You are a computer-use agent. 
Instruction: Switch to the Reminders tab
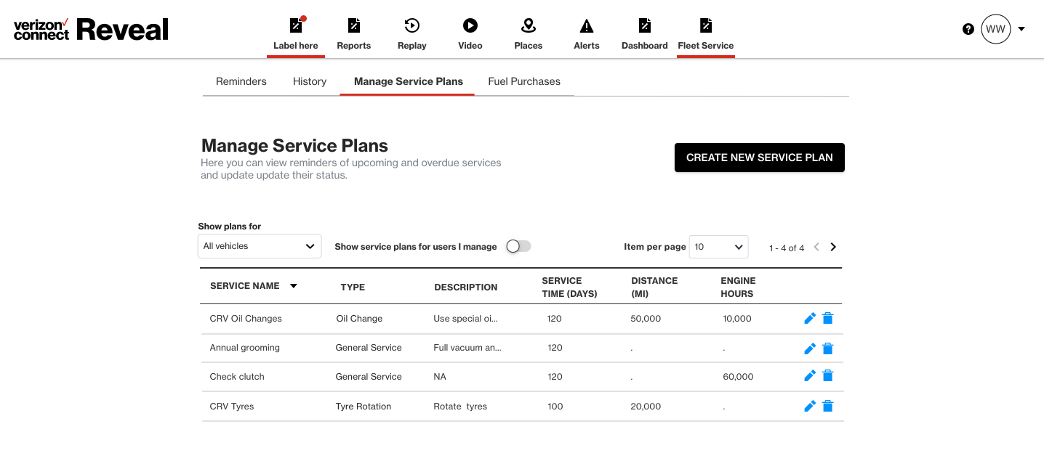click(x=241, y=81)
